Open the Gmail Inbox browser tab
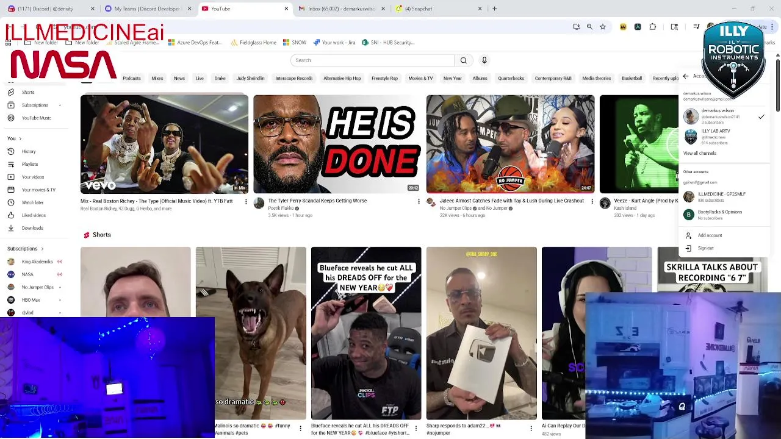Image resolution: width=781 pixels, height=439 pixels. (x=342, y=9)
